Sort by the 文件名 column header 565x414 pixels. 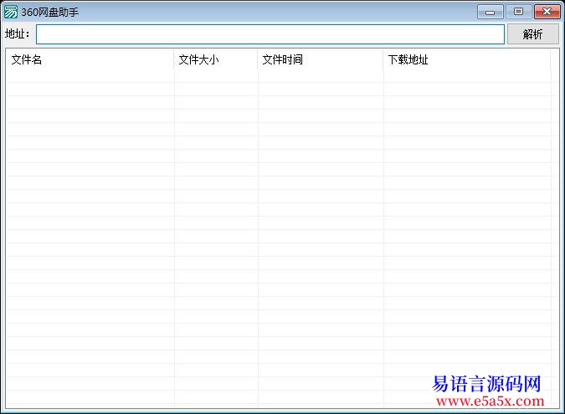[90, 60]
